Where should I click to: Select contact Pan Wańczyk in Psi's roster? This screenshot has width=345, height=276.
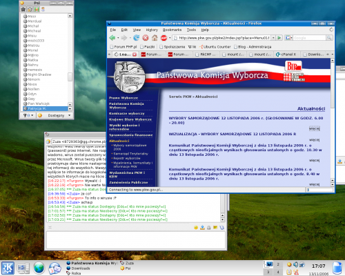(39, 103)
